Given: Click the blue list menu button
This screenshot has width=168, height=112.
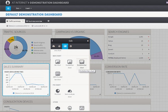Looking at the screenshot, I should click(x=8, y=8).
